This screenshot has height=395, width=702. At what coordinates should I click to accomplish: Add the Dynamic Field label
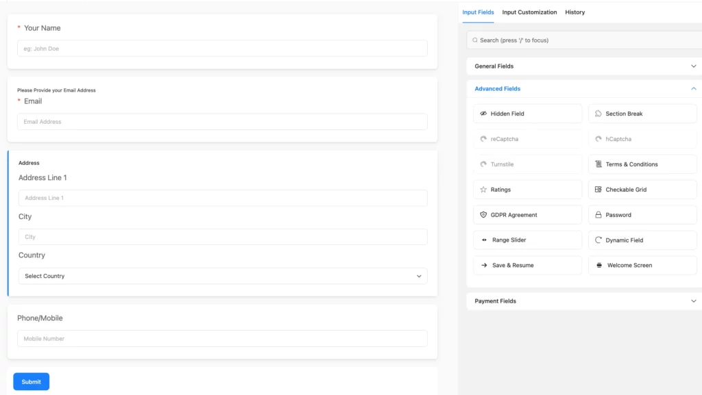(x=624, y=240)
